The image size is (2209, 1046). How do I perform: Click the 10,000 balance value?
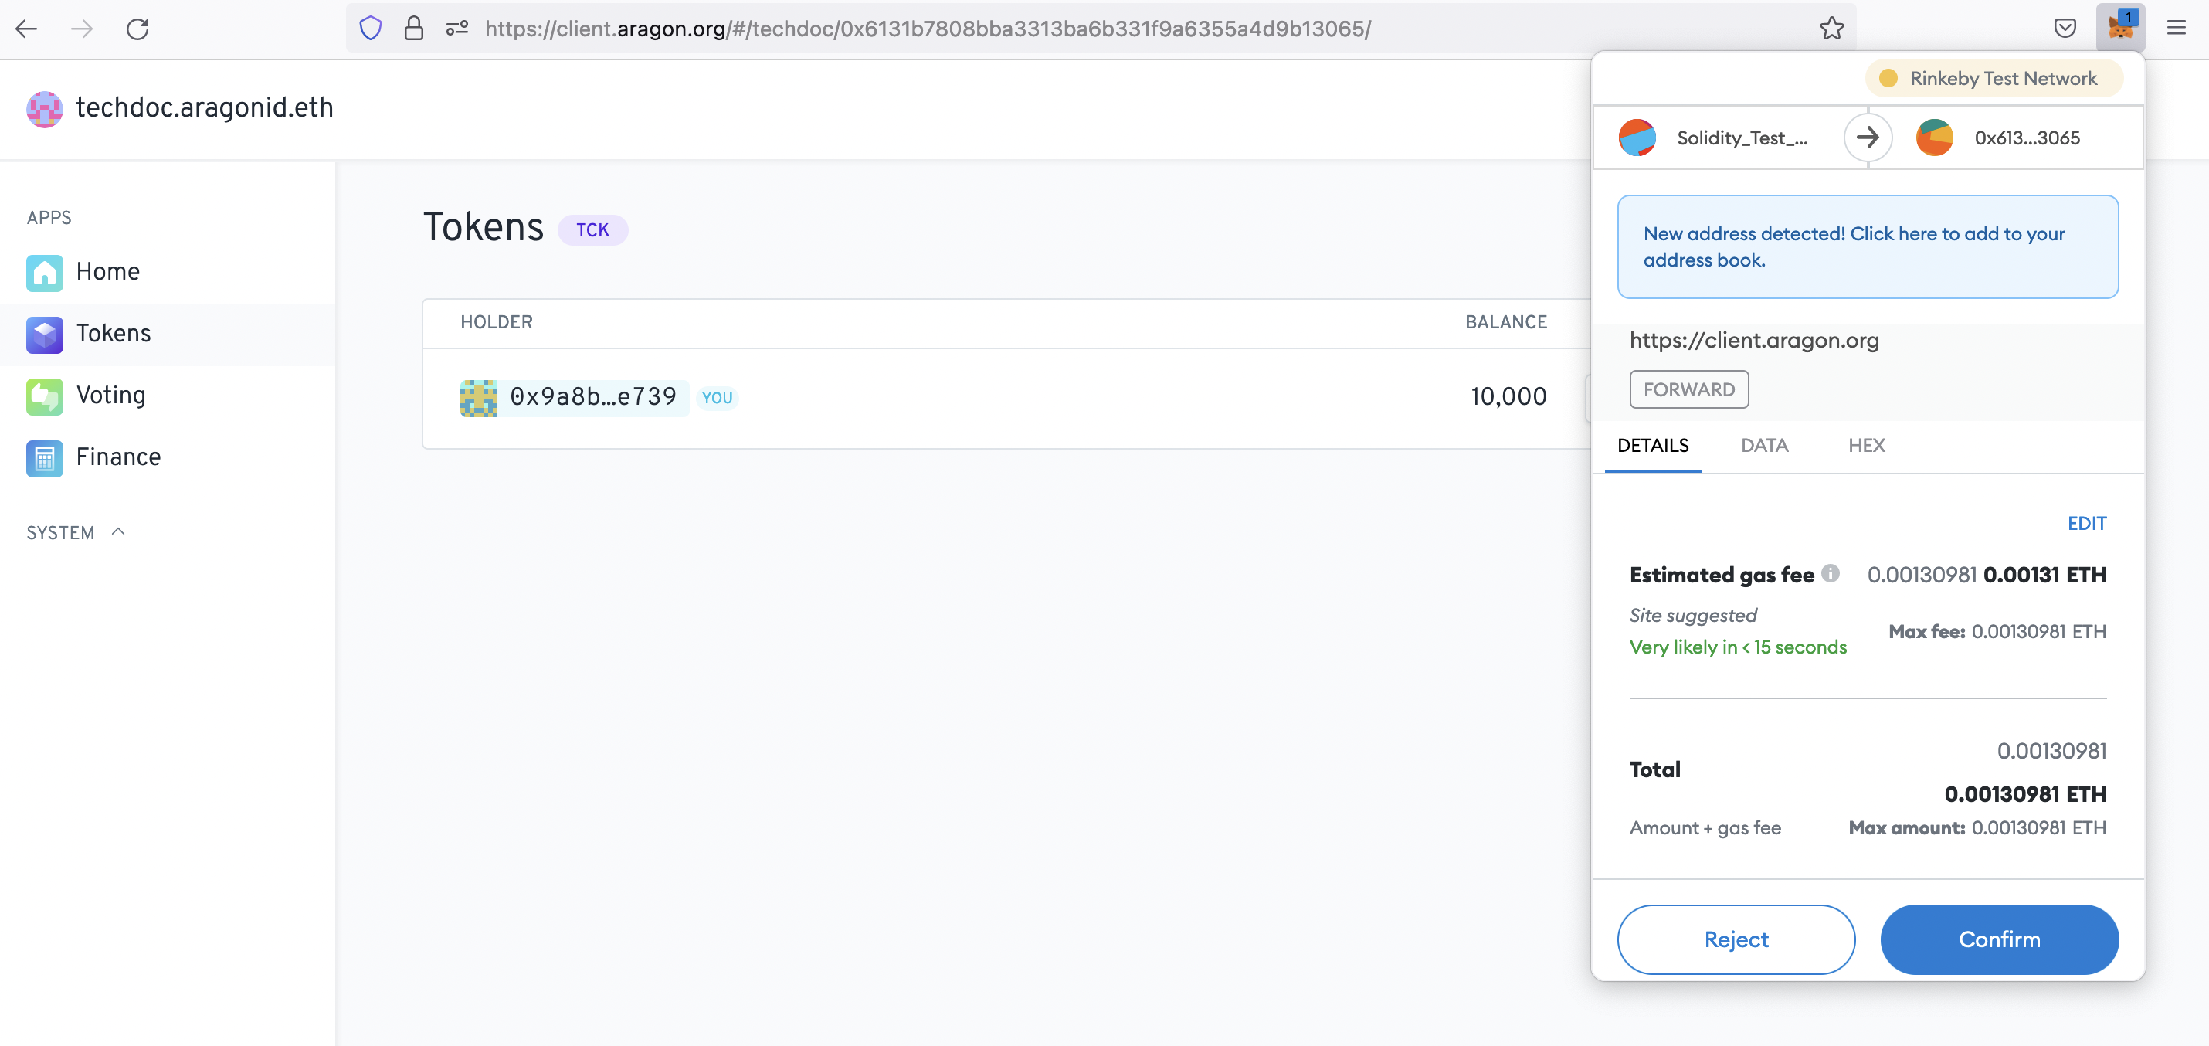tap(1508, 396)
